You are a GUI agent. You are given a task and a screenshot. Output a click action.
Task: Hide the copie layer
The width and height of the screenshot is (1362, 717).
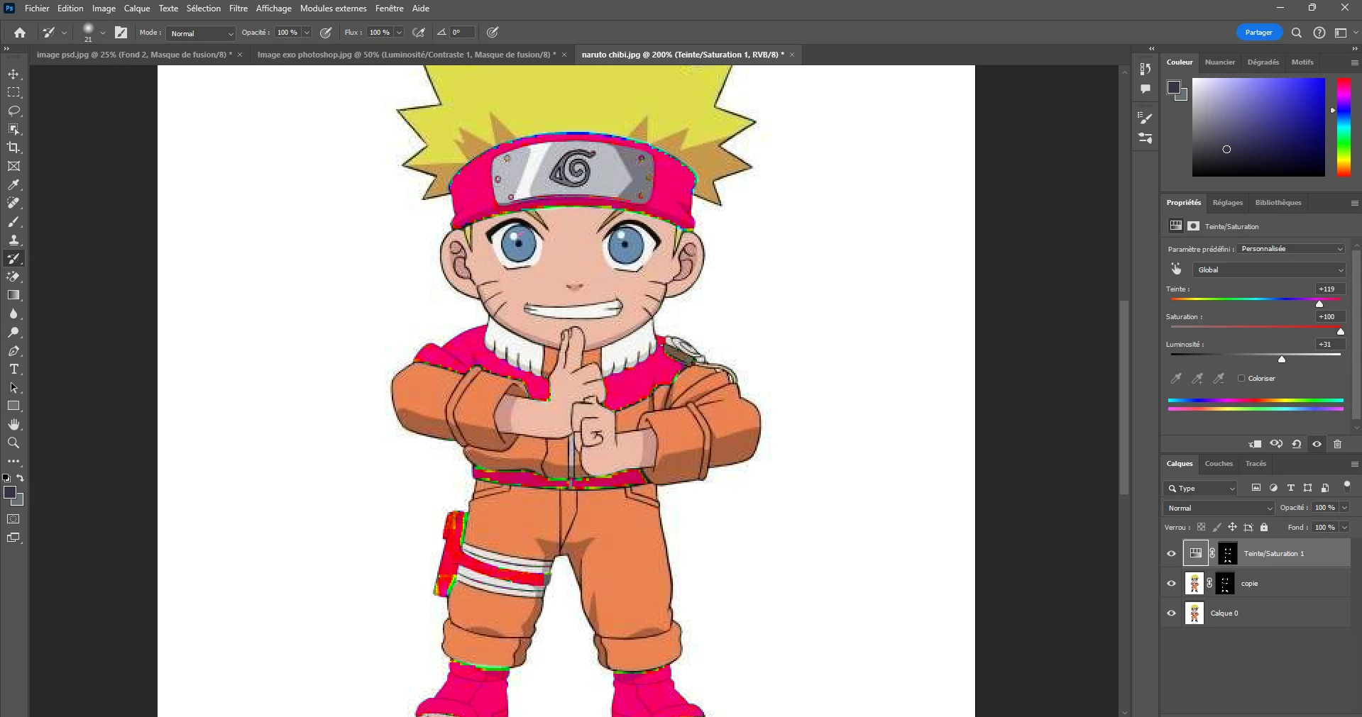click(1172, 584)
